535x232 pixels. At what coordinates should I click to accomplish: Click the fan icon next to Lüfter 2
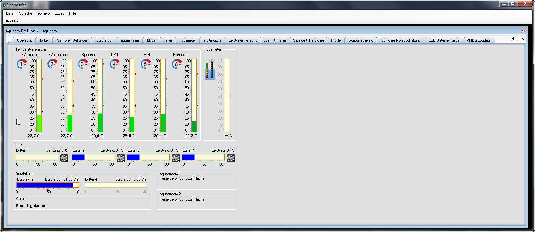coord(121,158)
